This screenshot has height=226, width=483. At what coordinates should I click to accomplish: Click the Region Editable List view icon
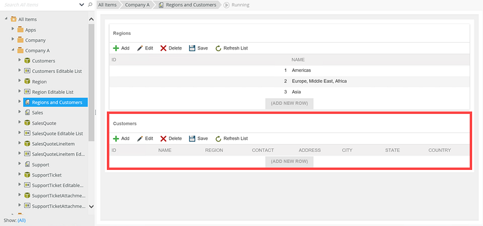[x=27, y=92]
